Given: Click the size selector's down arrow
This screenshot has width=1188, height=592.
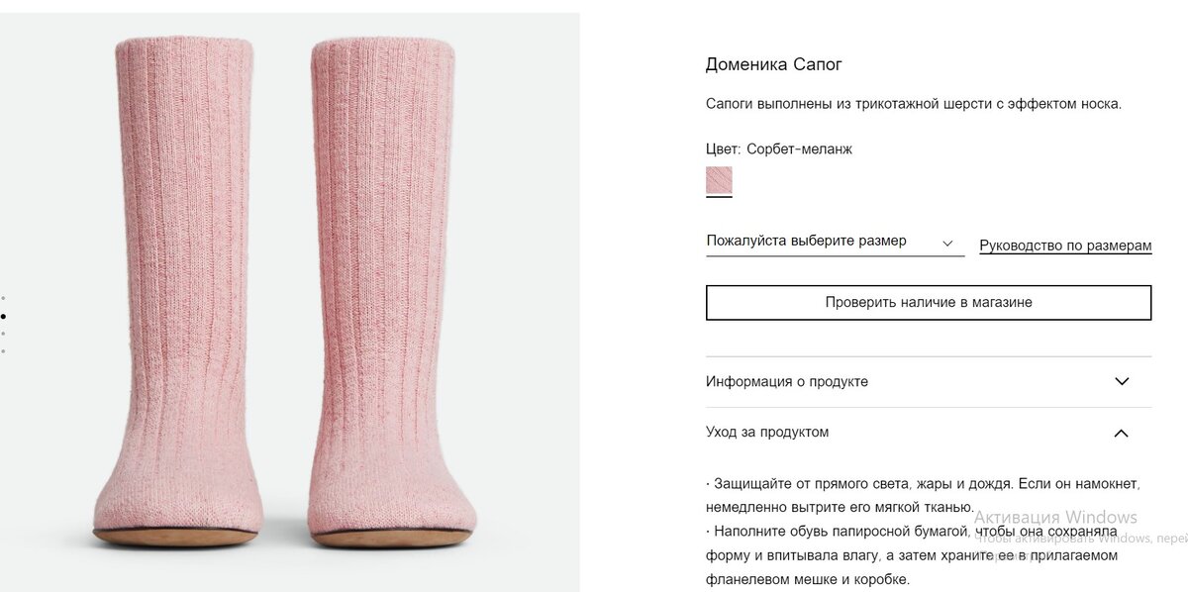Looking at the screenshot, I should tap(947, 243).
